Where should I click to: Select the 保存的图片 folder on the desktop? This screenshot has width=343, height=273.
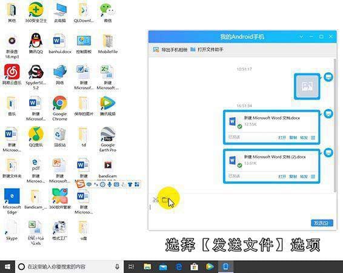(x=84, y=106)
